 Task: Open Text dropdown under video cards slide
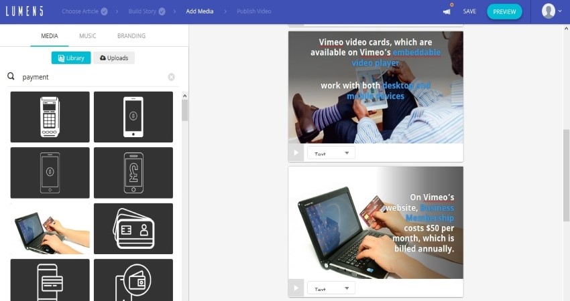331,153
